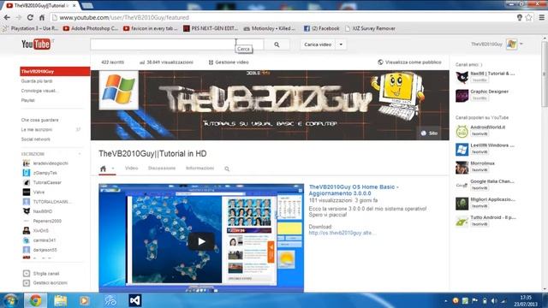Open the Pepenero2000 subscription
Screen dimensions: 548x308
[x=47, y=221]
